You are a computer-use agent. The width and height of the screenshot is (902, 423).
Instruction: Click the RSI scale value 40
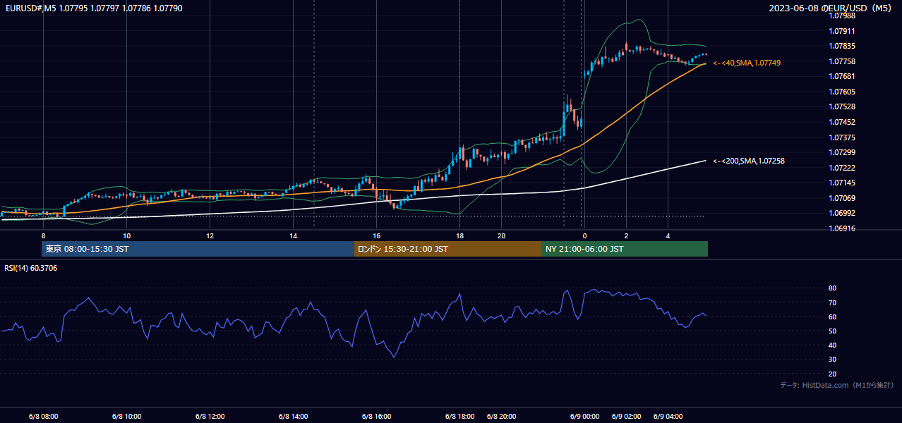click(833, 345)
